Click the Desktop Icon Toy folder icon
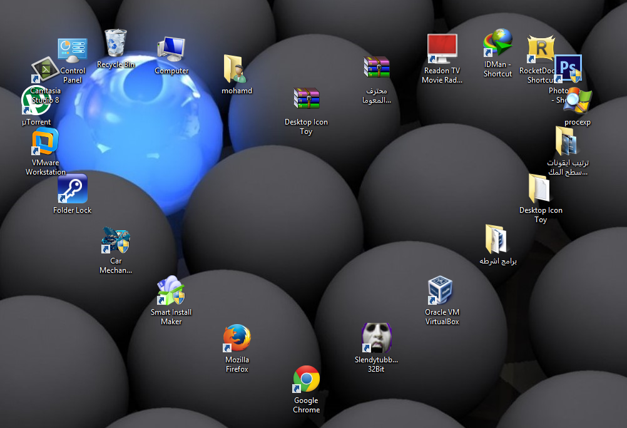The height and width of the screenshot is (428, 627). pos(539,188)
